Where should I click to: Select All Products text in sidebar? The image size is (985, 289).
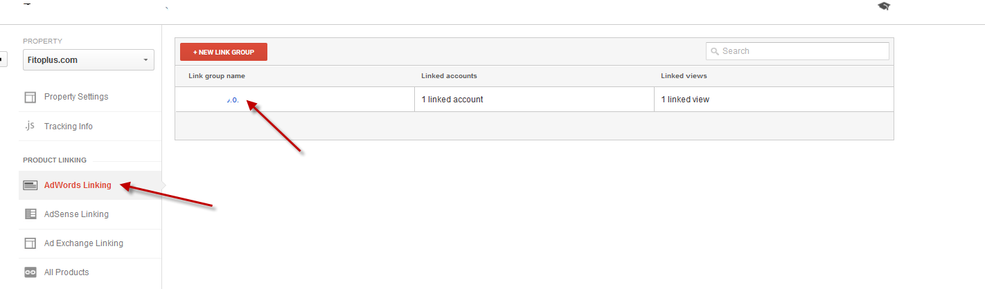pyautogui.click(x=66, y=272)
